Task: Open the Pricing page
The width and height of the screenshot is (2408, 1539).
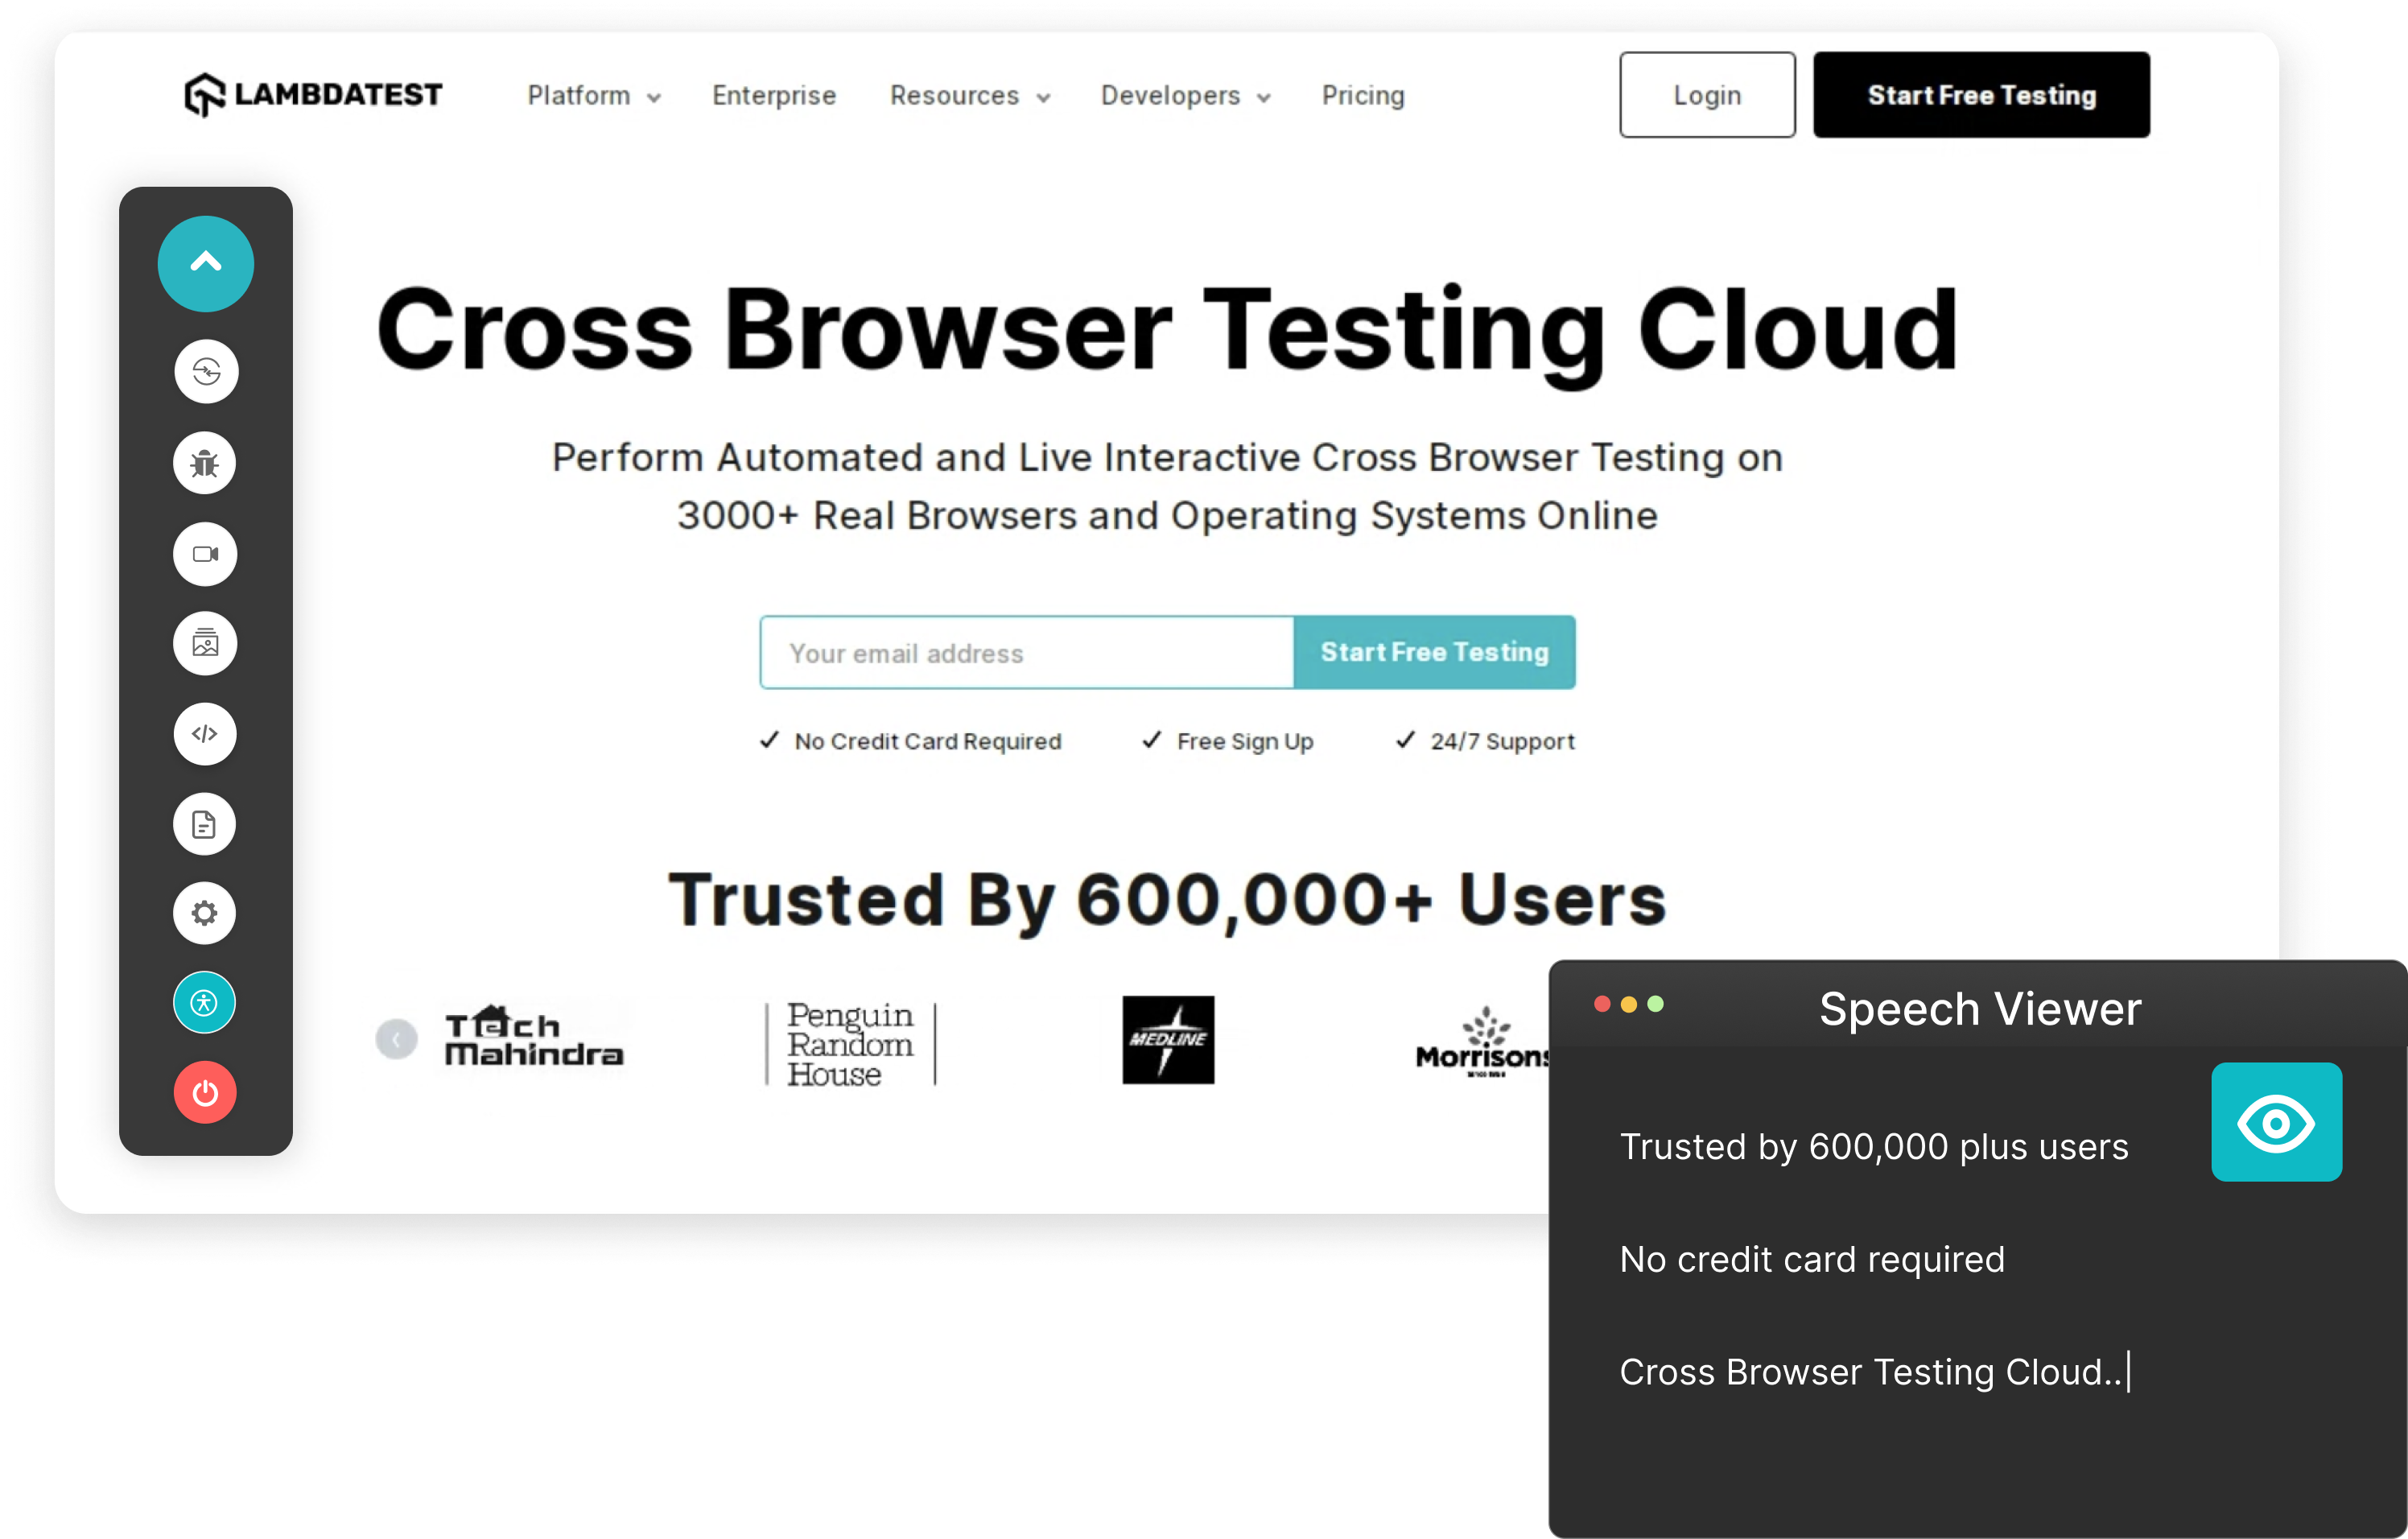Action: coord(1363,95)
